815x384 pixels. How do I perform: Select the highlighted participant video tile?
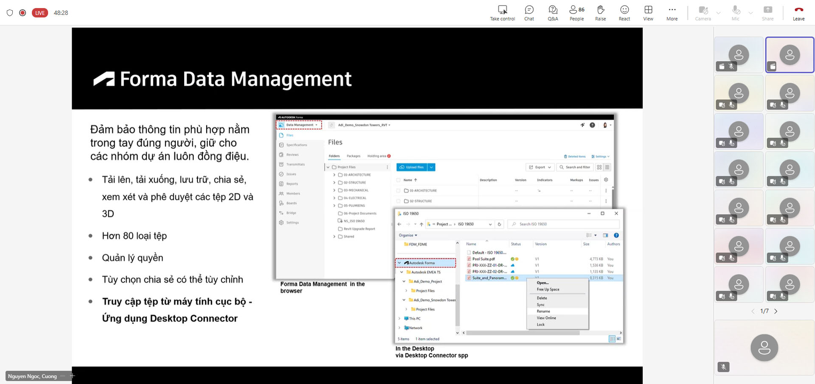point(790,55)
